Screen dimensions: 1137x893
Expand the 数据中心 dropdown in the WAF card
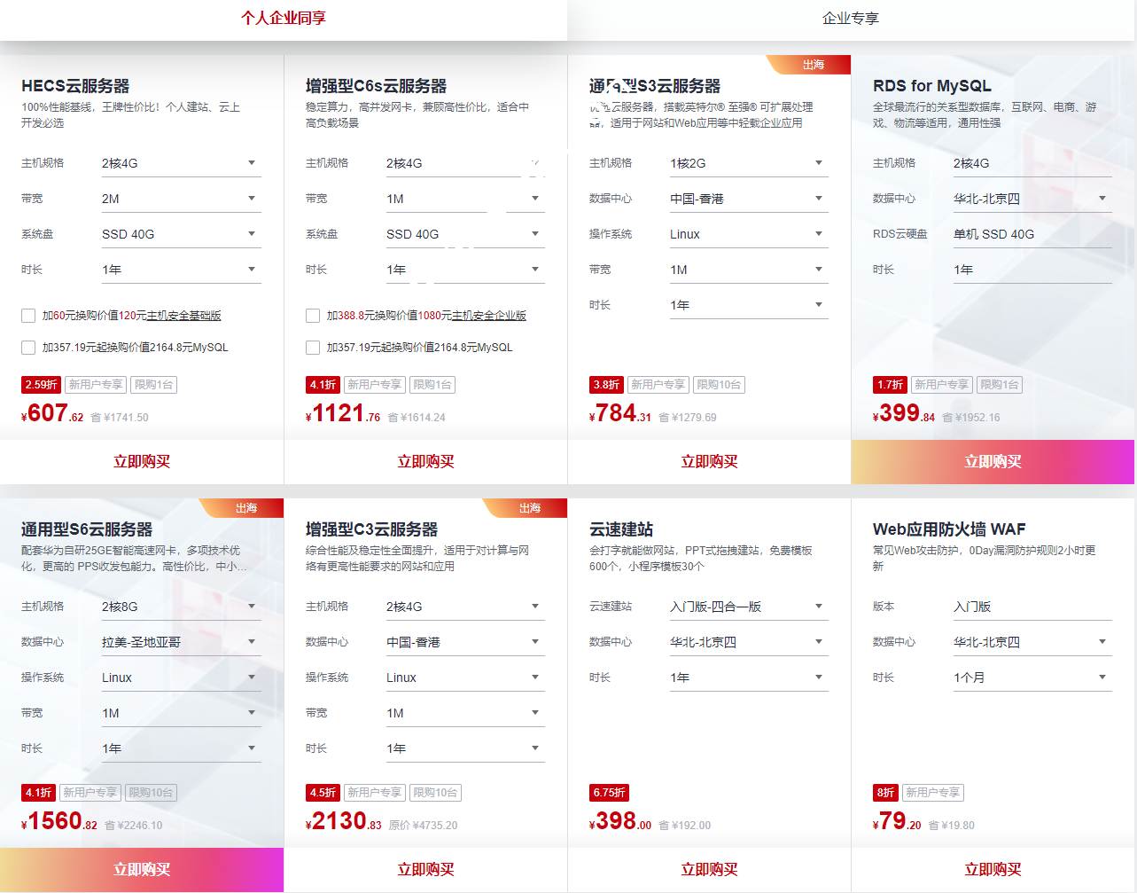pos(1032,642)
